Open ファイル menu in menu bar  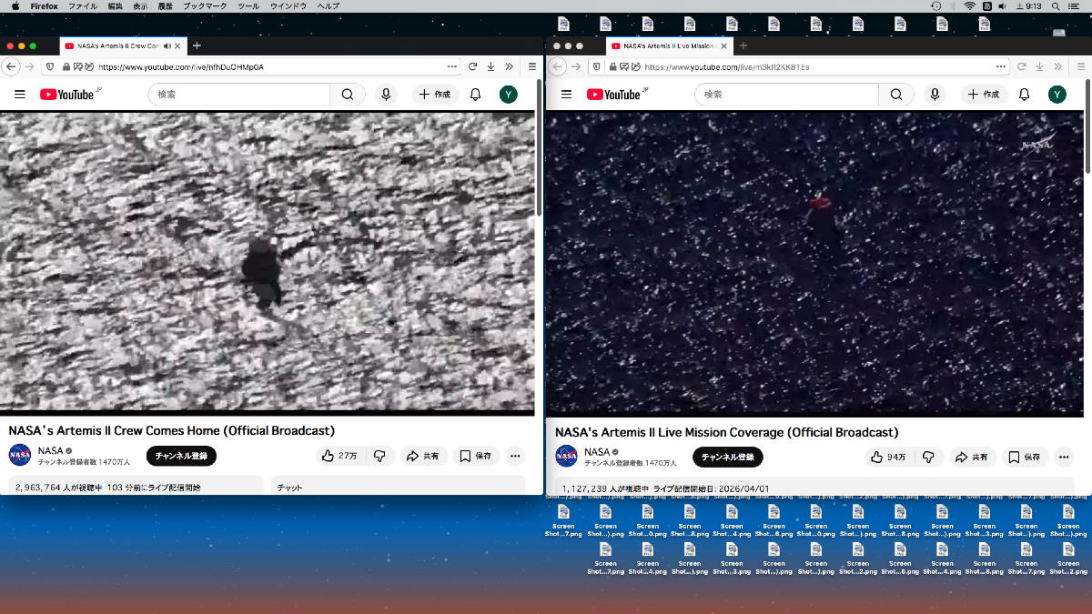pos(83,5)
